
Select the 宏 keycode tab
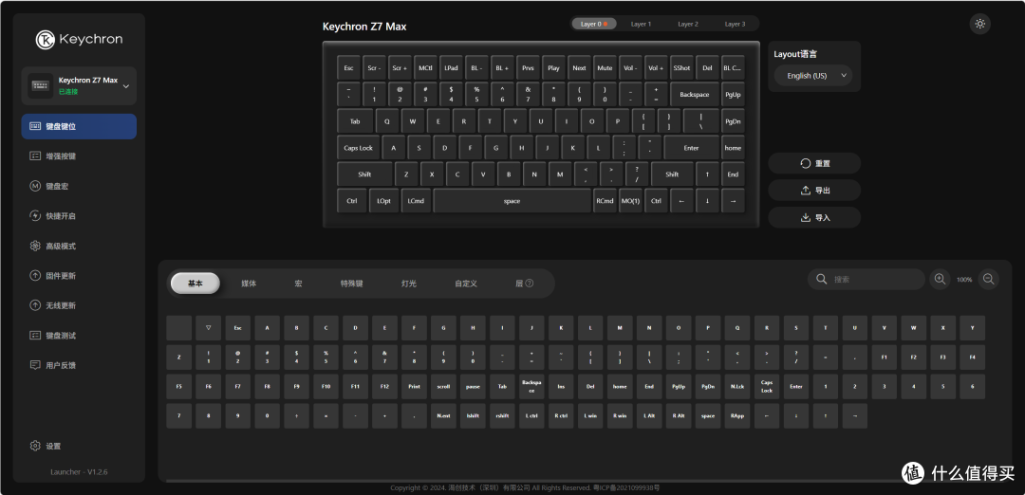tap(298, 284)
